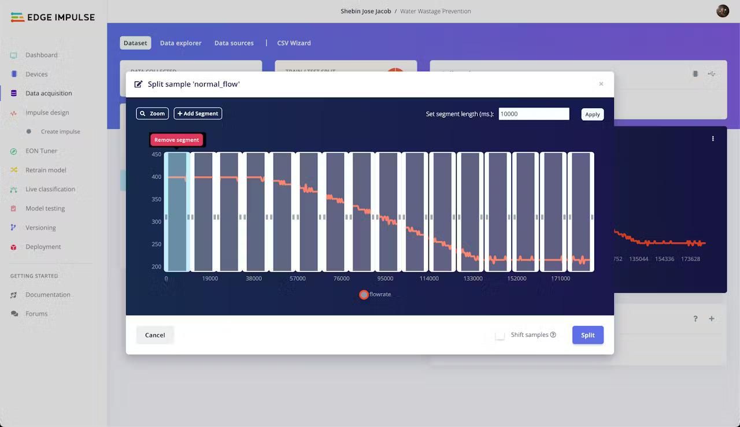
Task: Click the plus icon to expand metadata
Action: [x=712, y=318]
